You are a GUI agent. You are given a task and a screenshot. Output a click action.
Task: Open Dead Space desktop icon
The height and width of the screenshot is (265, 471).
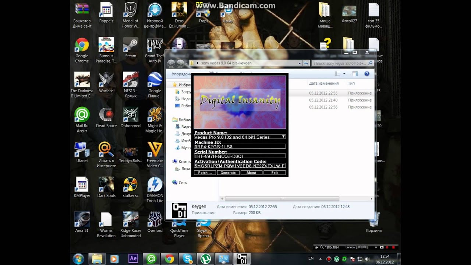pos(106,117)
